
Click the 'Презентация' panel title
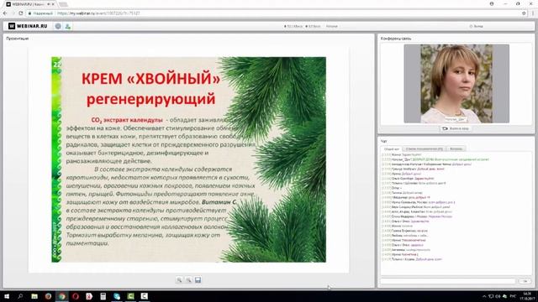pos(17,39)
